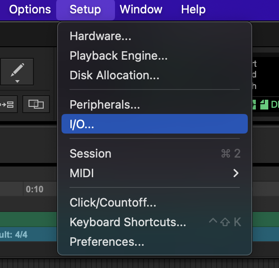Open Pencil tool options arrow
Screen dimensions: 279x268
[17, 81]
